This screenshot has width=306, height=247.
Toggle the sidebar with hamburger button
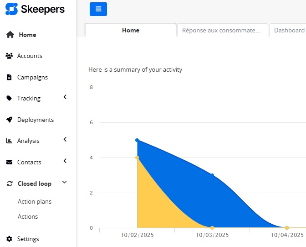click(98, 9)
